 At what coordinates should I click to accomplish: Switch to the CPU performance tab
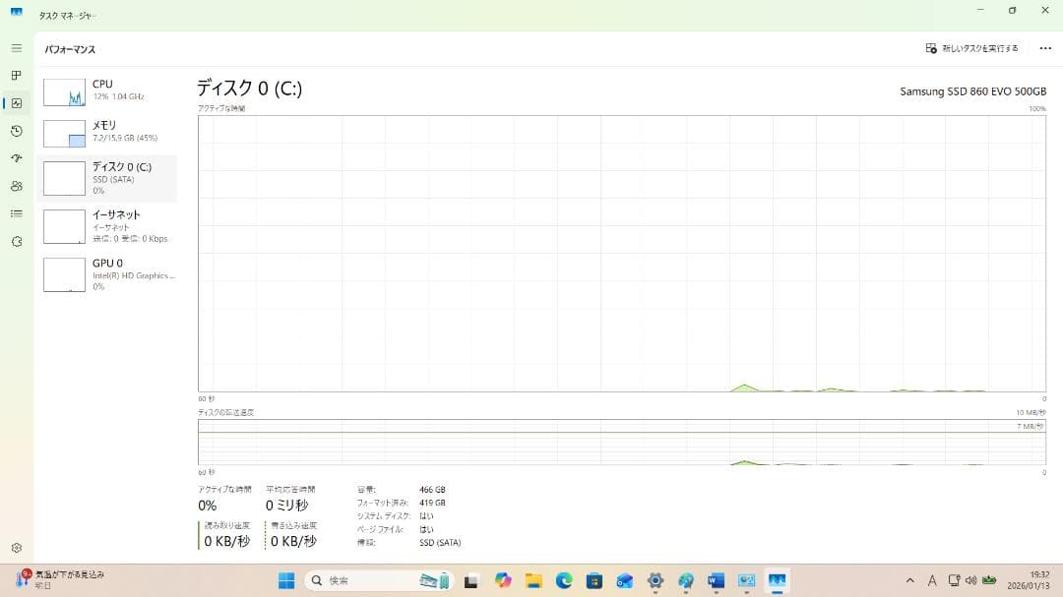[108, 89]
